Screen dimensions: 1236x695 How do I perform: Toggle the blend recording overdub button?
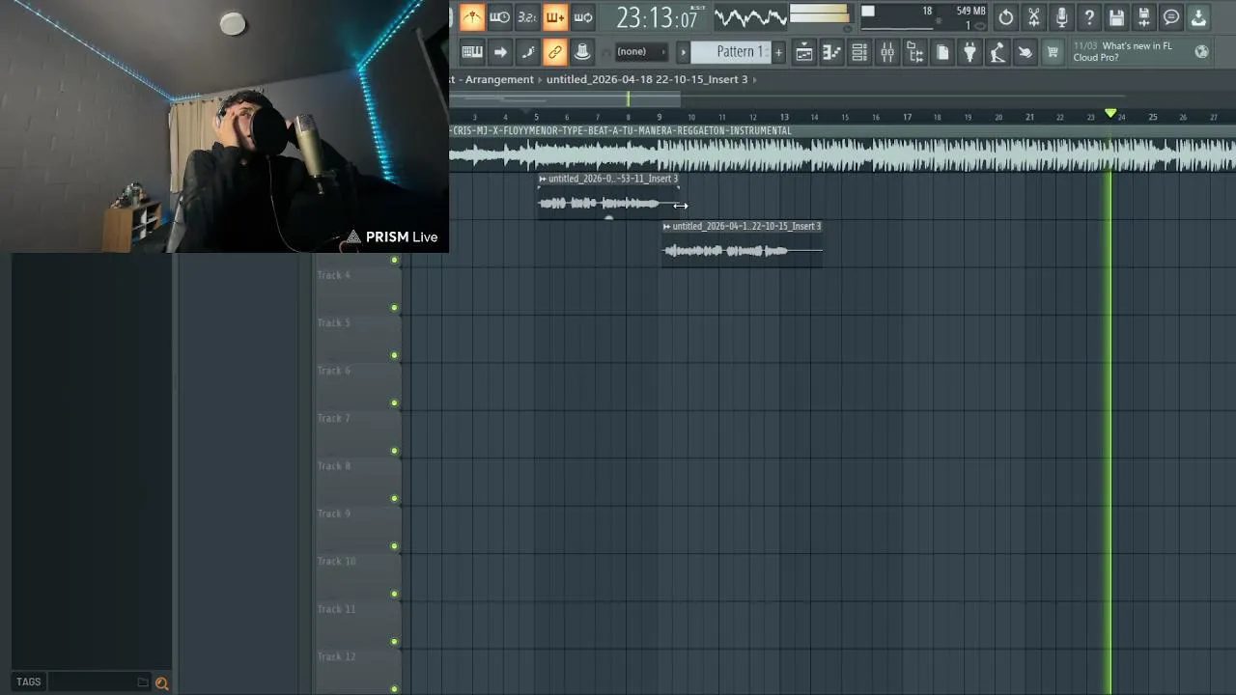tap(555, 16)
